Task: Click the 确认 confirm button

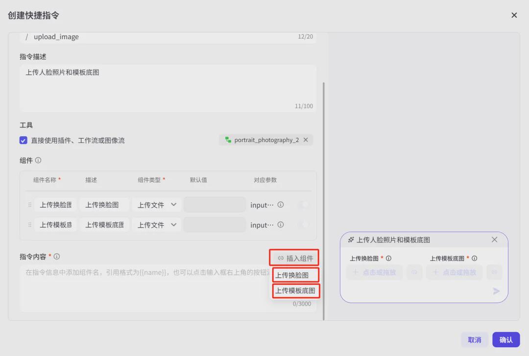Action: point(506,339)
